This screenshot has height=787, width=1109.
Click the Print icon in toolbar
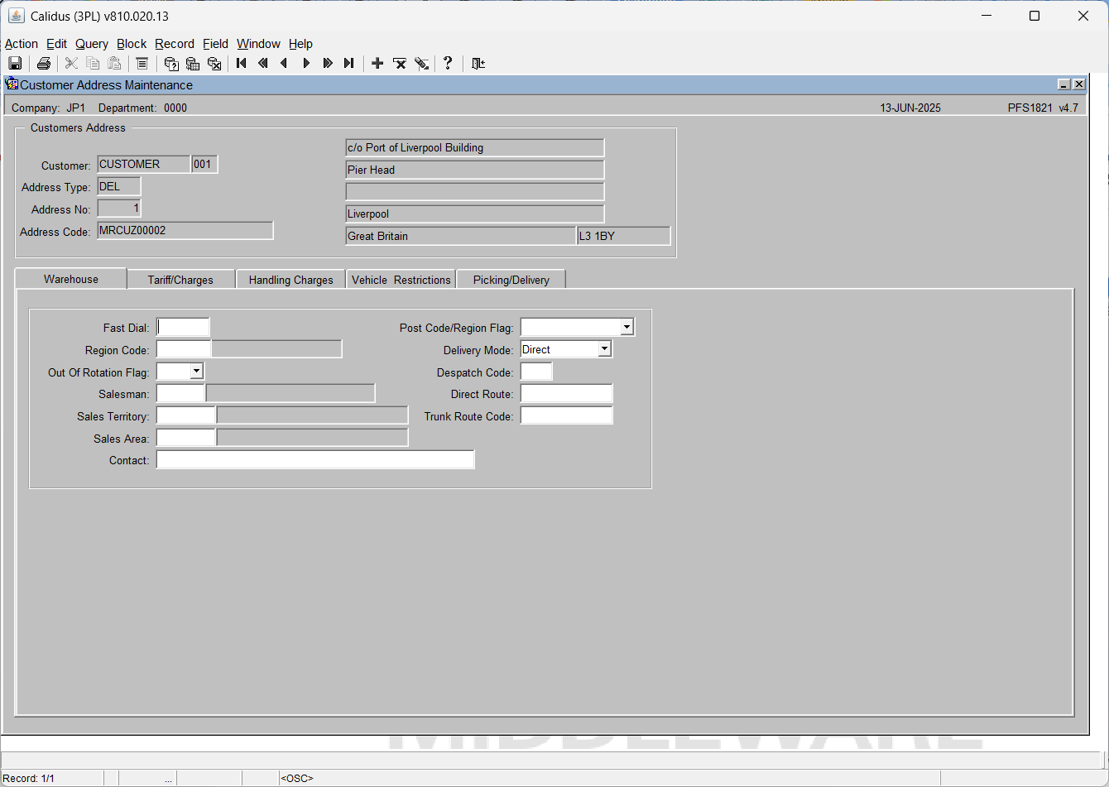click(x=44, y=64)
